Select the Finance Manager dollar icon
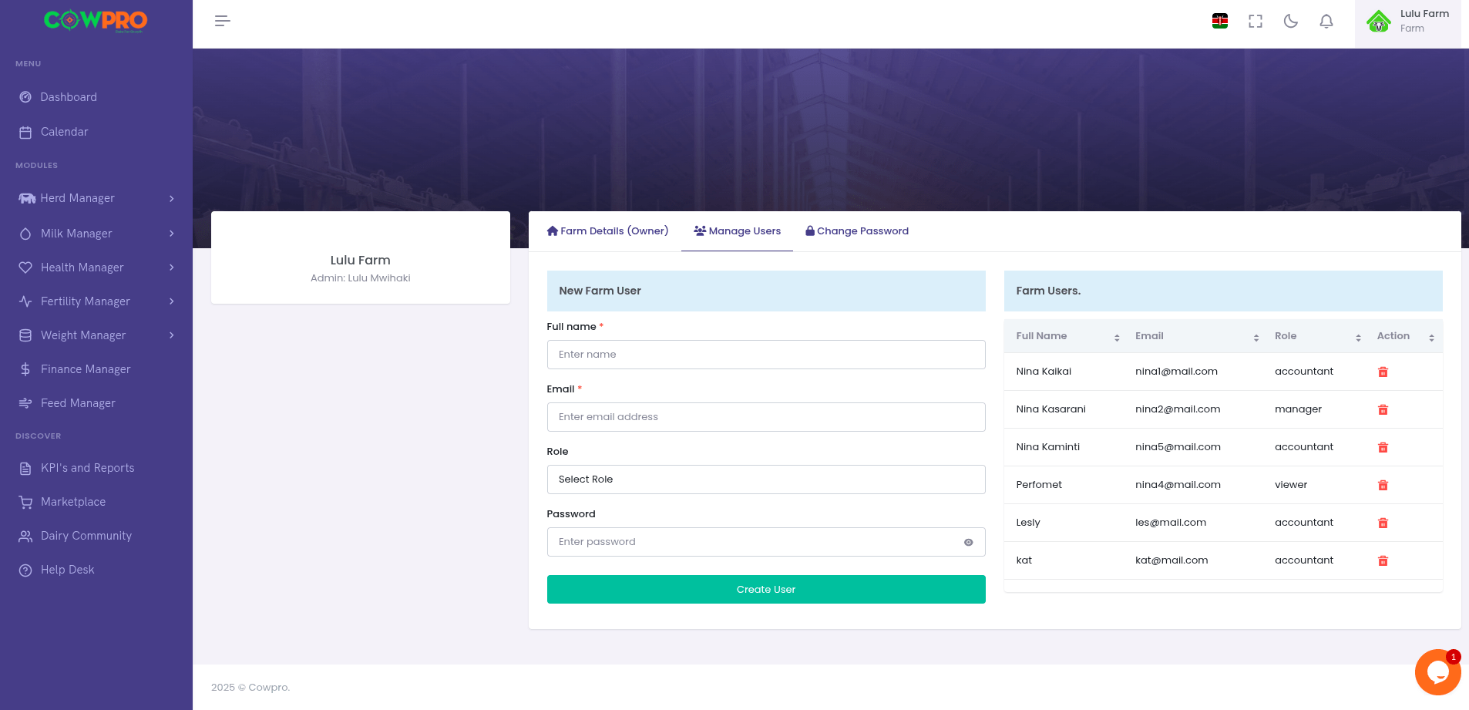1469x710 pixels. (x=25, y=369)
